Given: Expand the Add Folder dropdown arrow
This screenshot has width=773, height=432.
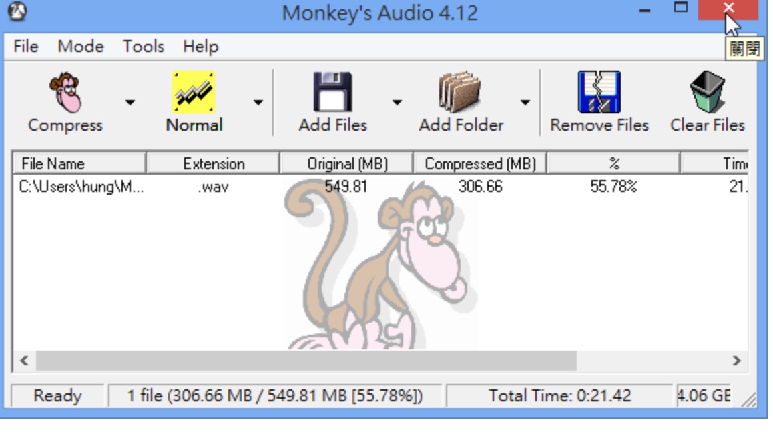Looking at the screenshot, I should click(525, 103).
